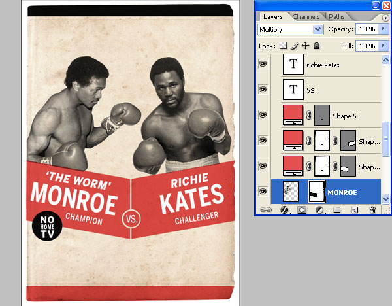Hide the MONROE layer

pos(263,192)
